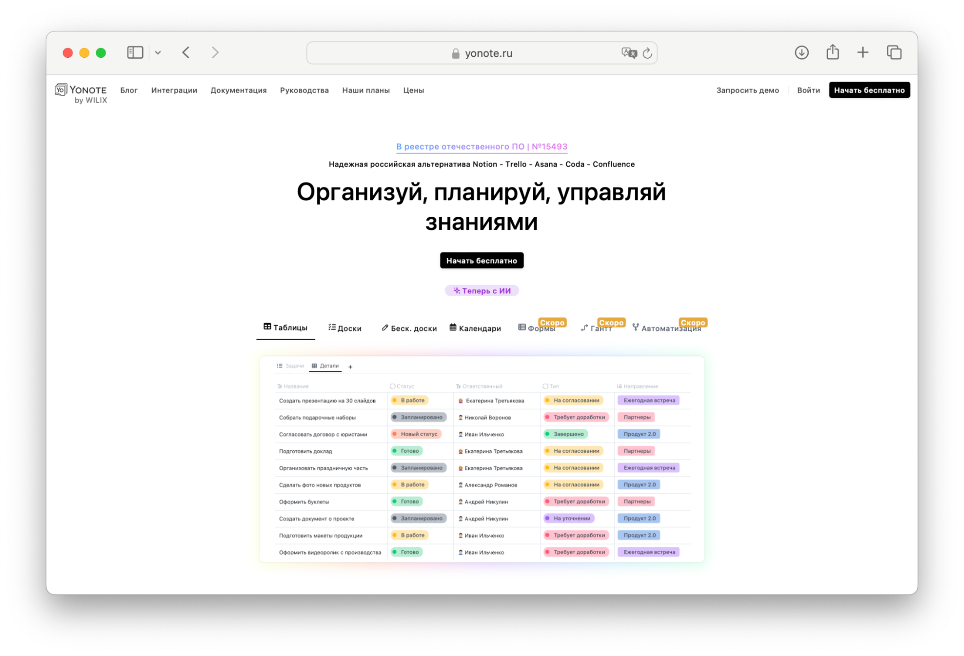Click the plus icon next to Детали tab
The height and width of the screenshot is (656, 964).
[351, 367]
